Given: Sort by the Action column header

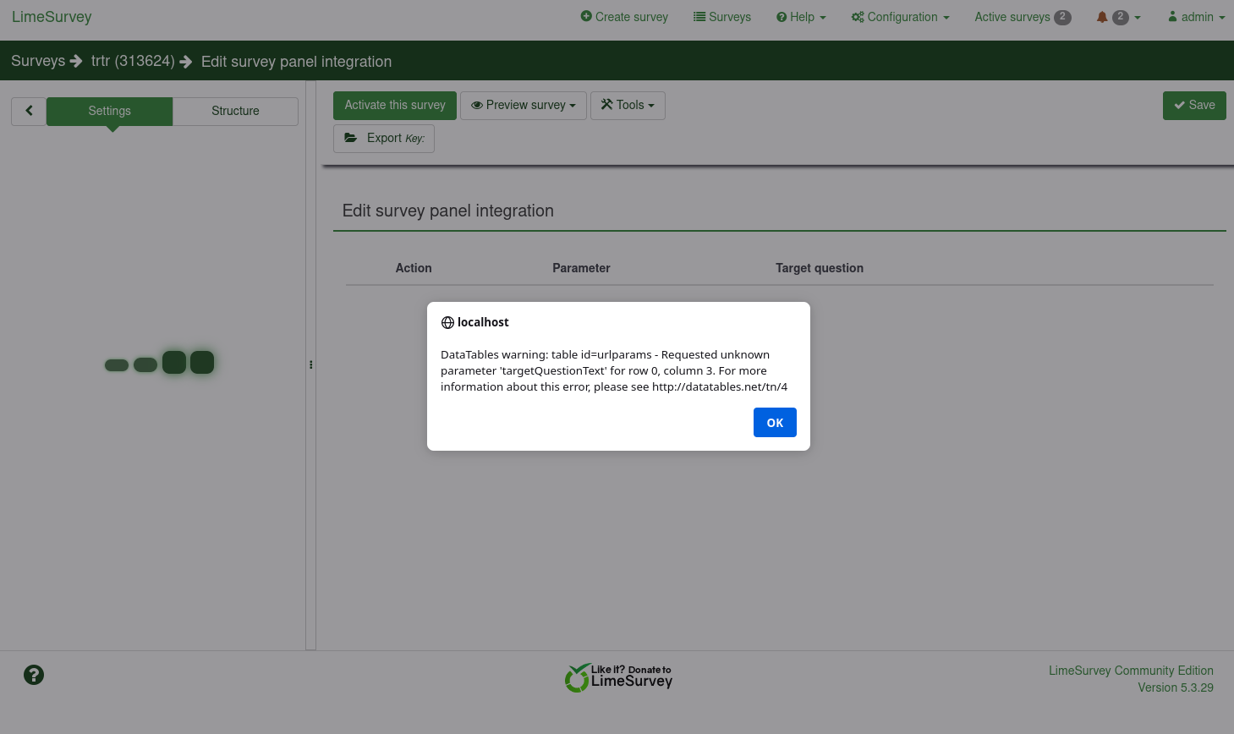Looking at the screenshot, I should [x=414, y=268].
